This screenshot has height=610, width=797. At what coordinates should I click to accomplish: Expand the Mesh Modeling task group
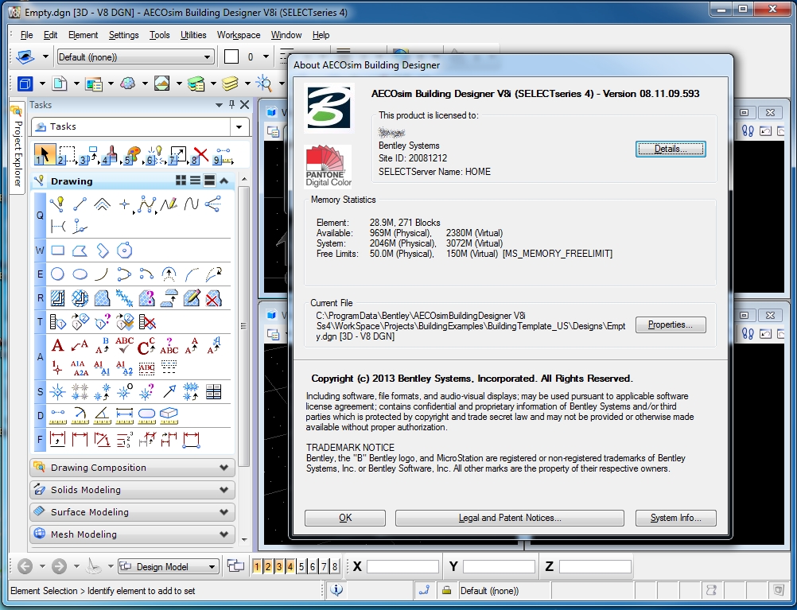pyautogui.click(x=132, y=534)
